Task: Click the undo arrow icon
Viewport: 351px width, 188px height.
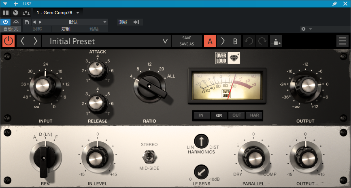Action: pyautogui.click(x=249, y=41)
